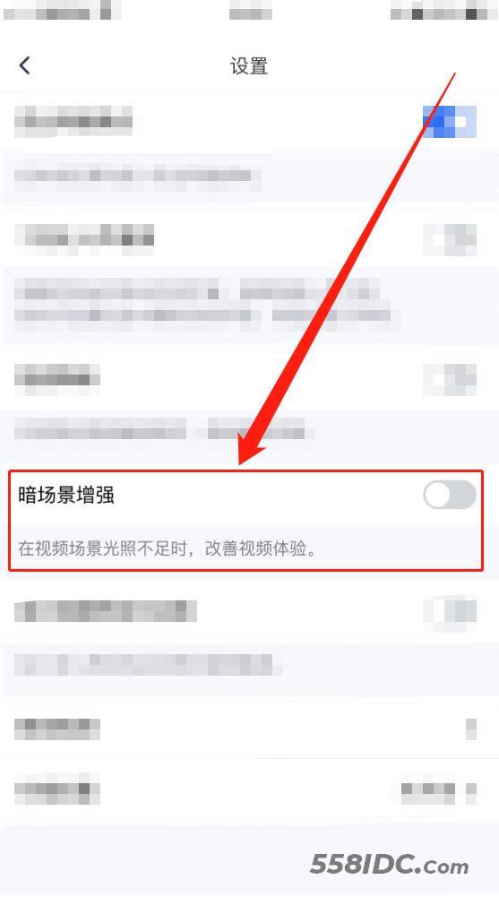Select the blurred setting label directly below 暗场景增强 description
499x897 pixels.
pos(106,611)
